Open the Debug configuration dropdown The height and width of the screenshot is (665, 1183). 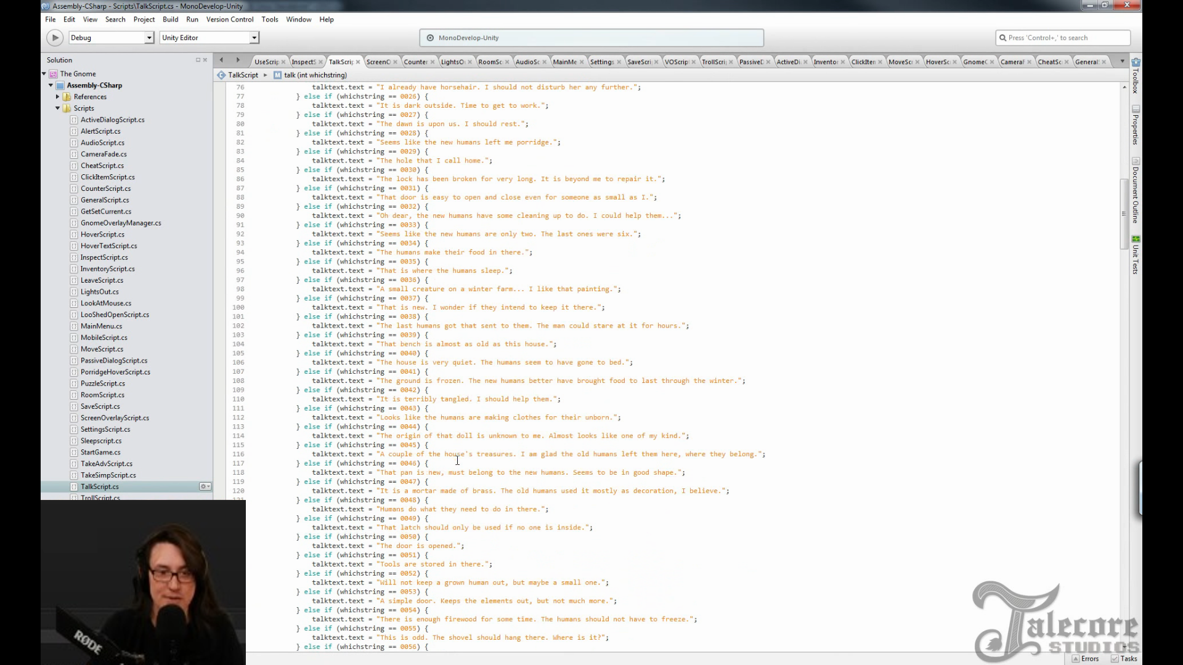coord(111,38)
